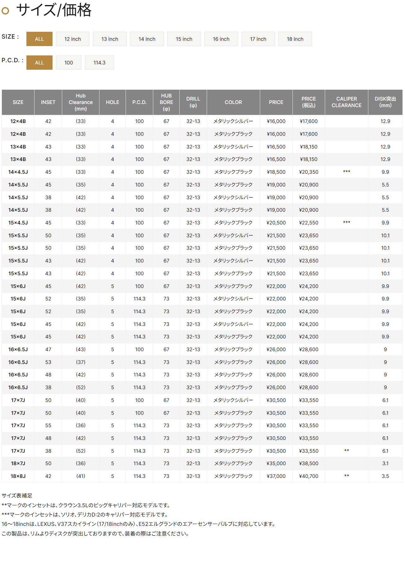Click the 18×8J size cell
Image resolution: width=405 pixels, height=581 pixels.
(18, 476)
